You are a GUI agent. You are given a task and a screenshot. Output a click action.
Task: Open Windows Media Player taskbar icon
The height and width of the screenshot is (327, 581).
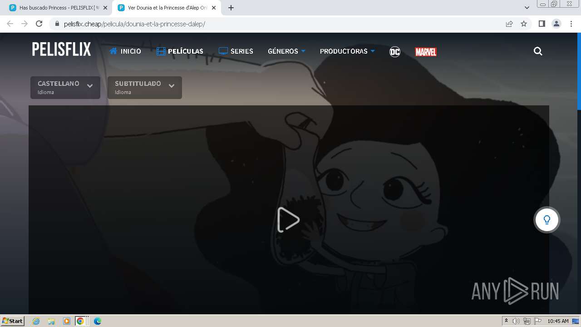point(66,321)
